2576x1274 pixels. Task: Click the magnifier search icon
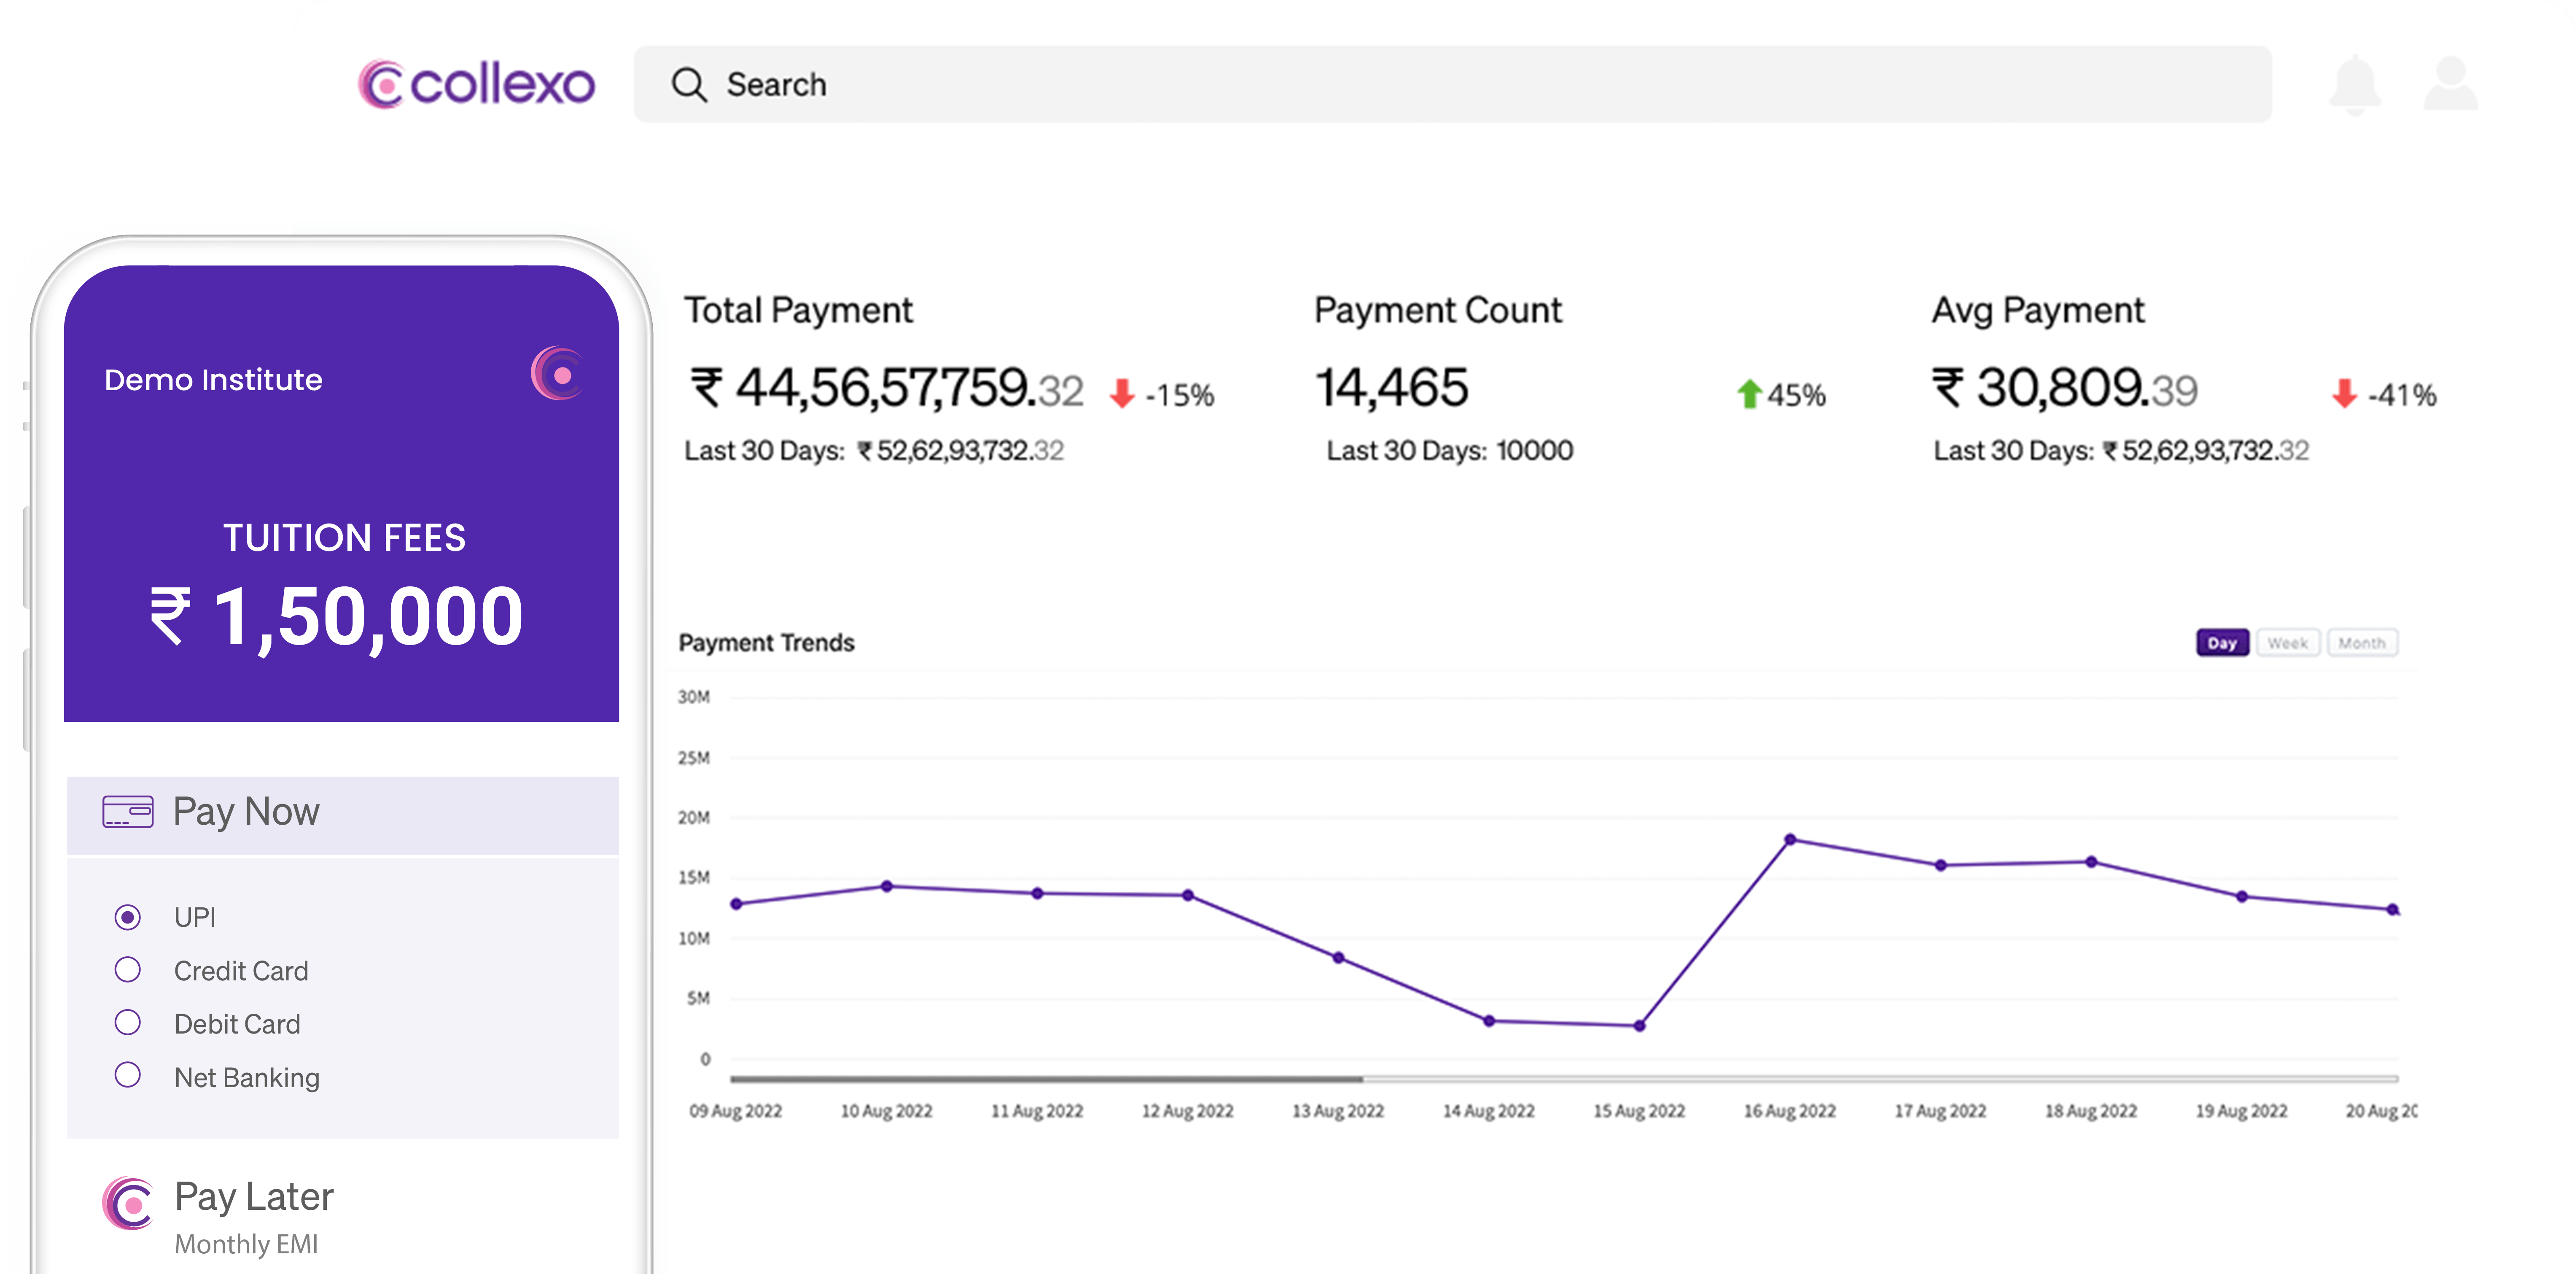689,85
